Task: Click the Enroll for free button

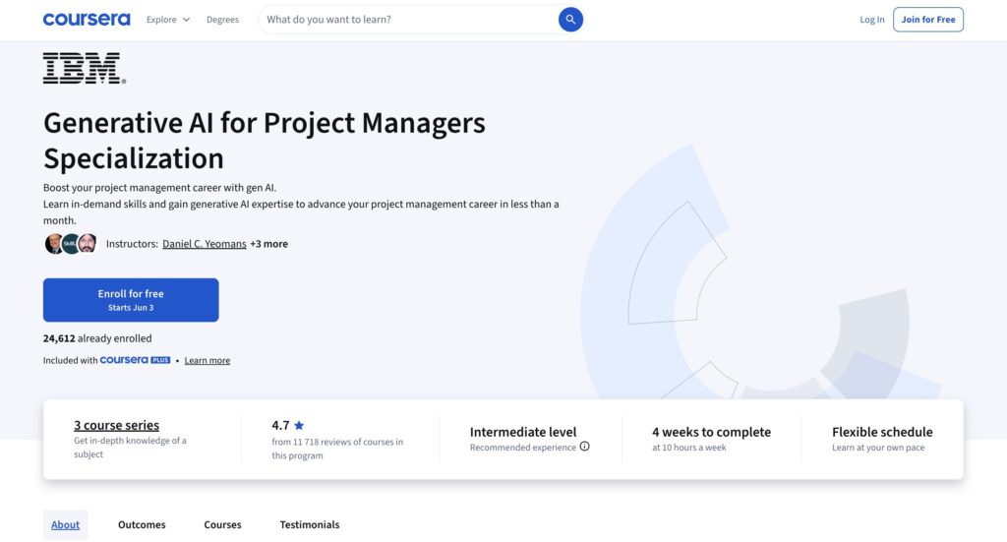Action: (x=131, y=300)
